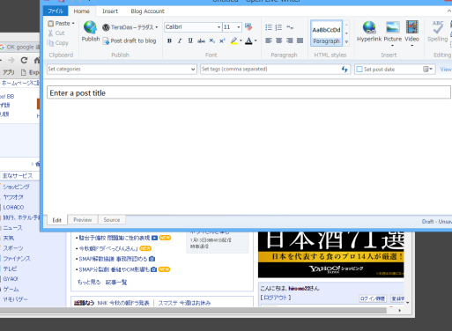Click the Publish globe icon
This screenshot has height=331, width=452.
pyautogui.click(x=90, y=27)
